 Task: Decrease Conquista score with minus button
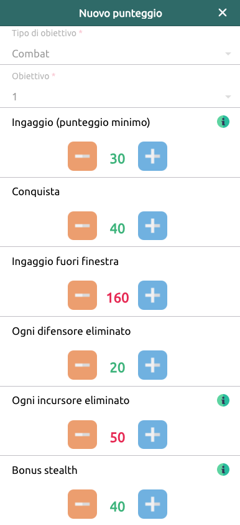point(83,226)
